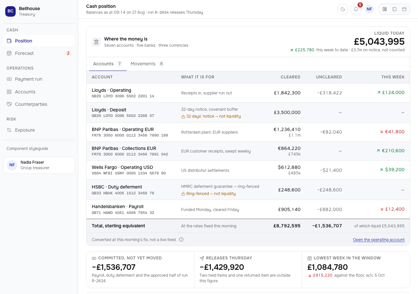This screenshot has width=418, height=294.
Task: Select BNP Paribas · Collections EUR row
Action: [x=248, y=151]
